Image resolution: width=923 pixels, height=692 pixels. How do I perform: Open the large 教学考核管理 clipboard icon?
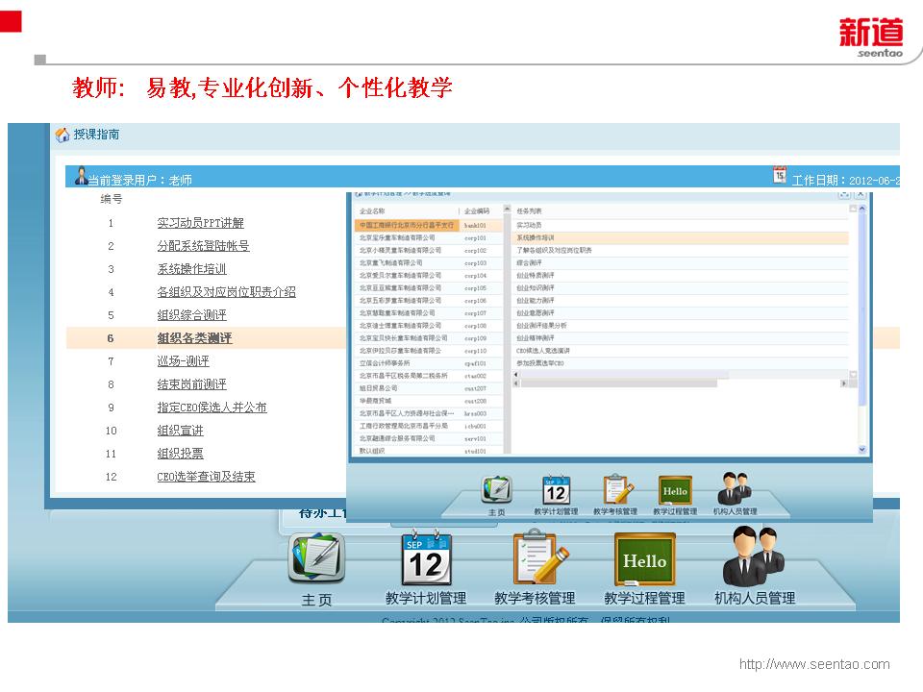(x=535, y=559)
